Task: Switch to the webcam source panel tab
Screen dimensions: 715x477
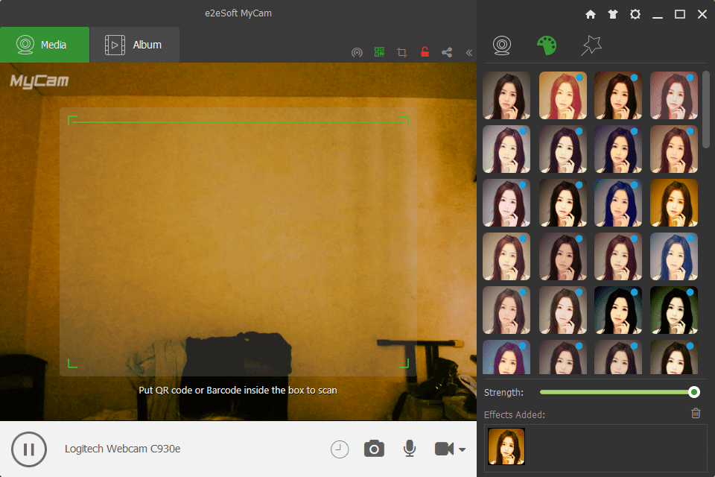Action: coord(502,45)
